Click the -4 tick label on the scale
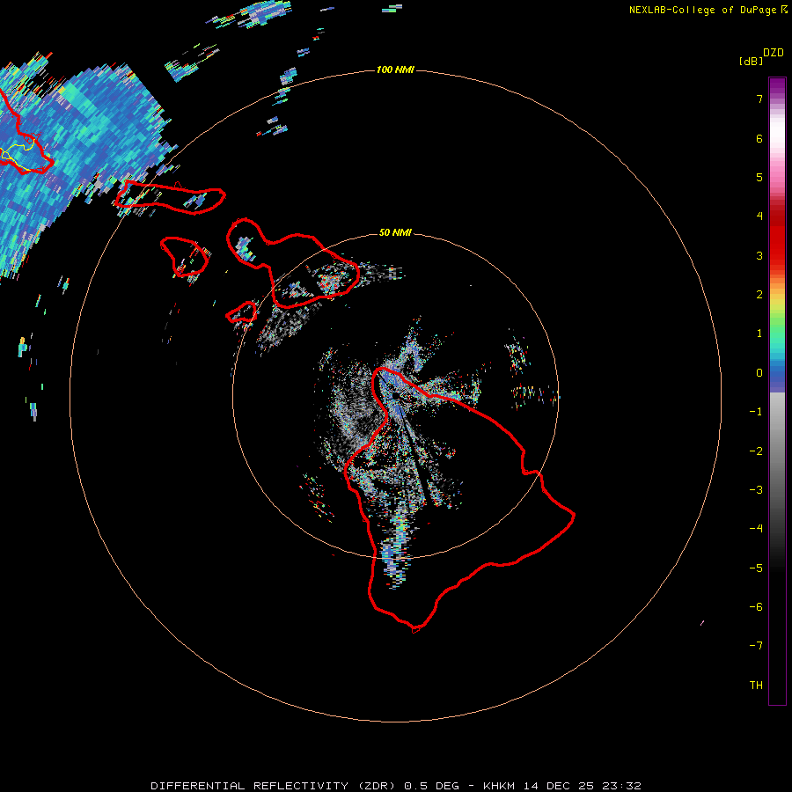Screen dimensions: 792x792 pyautogui.click(x=756, y=529)
